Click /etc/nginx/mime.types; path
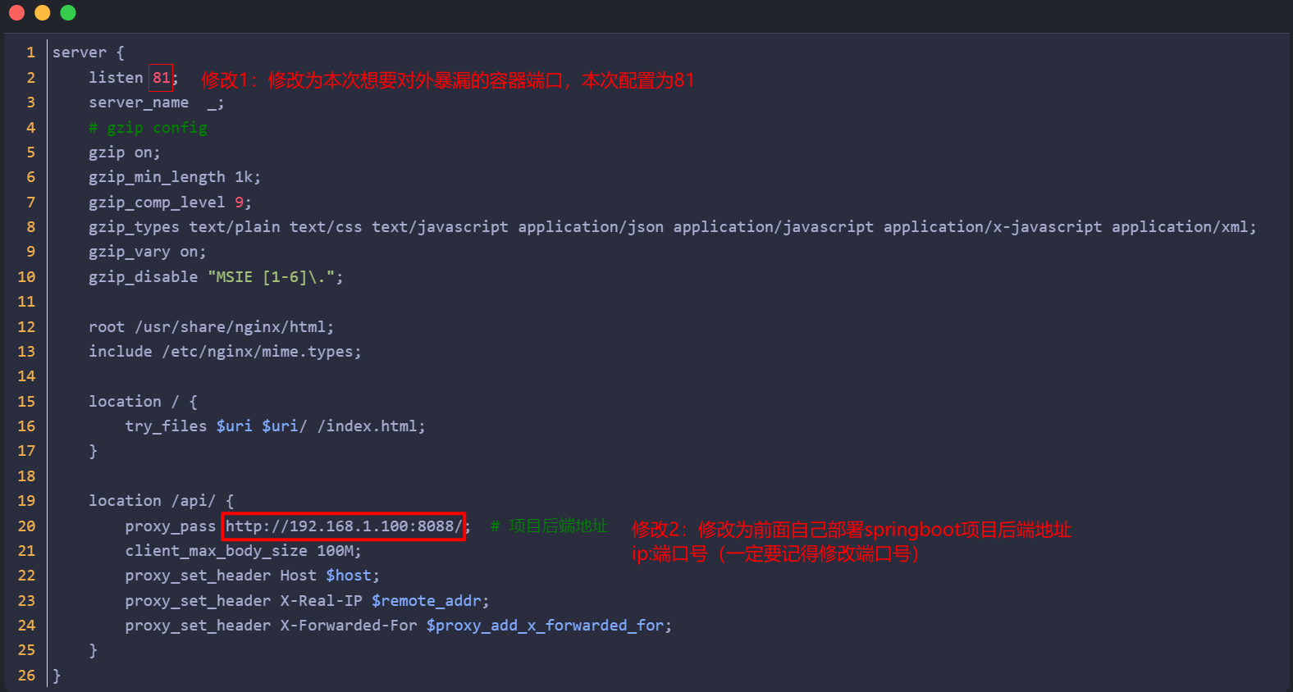1293x692 pixels. pyautogui.click(x=262, y=352)
